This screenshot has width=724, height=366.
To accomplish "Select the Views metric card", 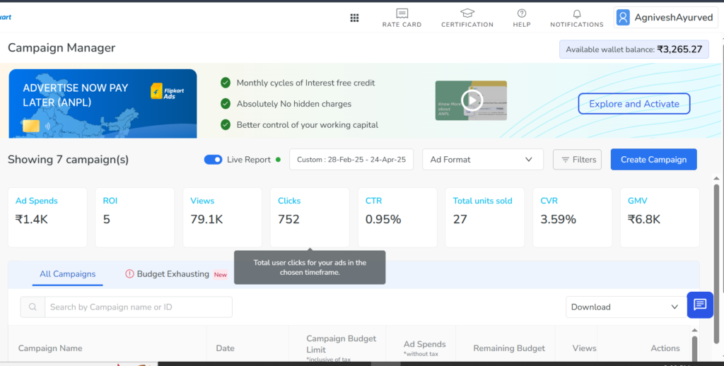I will click(222, 218).
